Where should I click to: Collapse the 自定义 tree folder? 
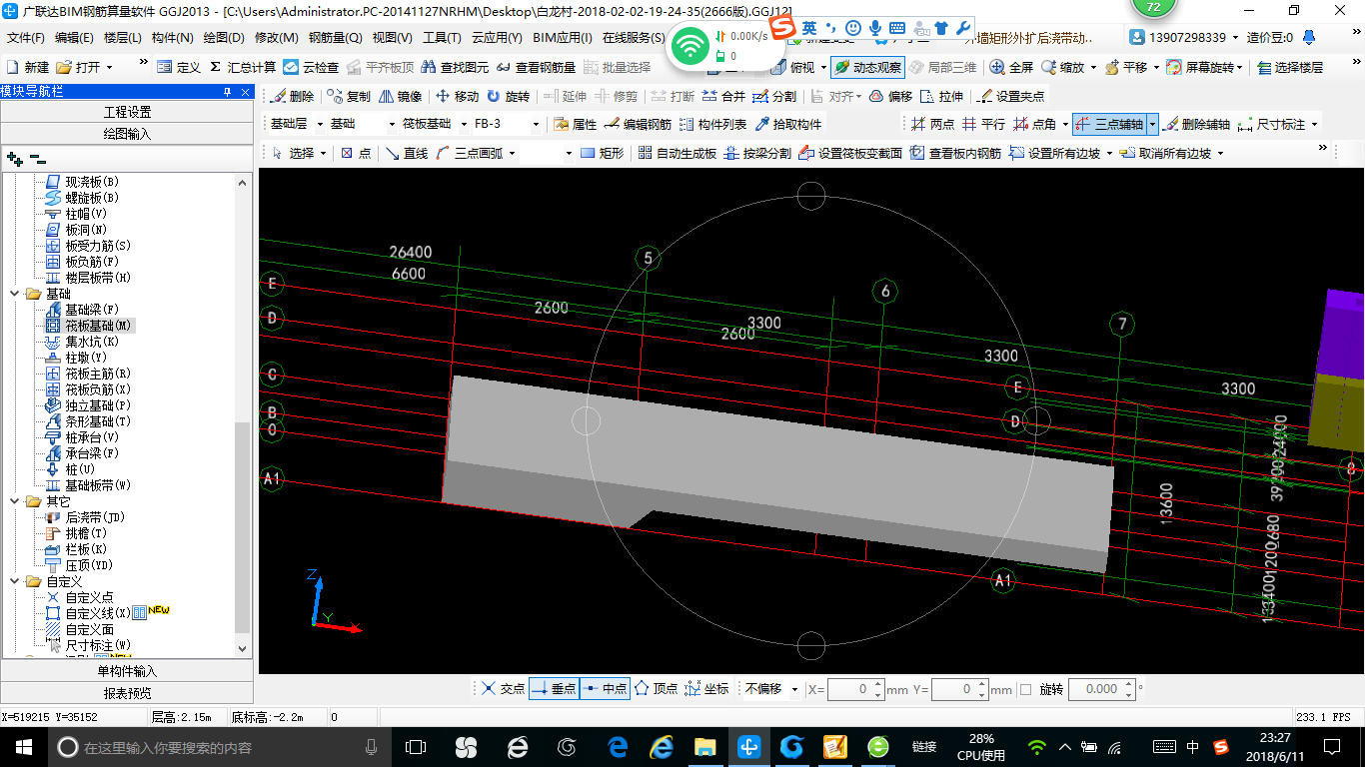pyautogui.click(x=15, y=581)
